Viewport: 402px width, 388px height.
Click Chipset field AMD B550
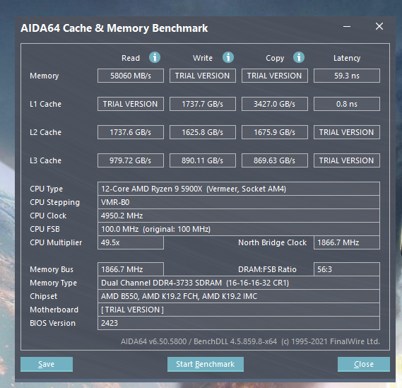[x=239, y=296]
